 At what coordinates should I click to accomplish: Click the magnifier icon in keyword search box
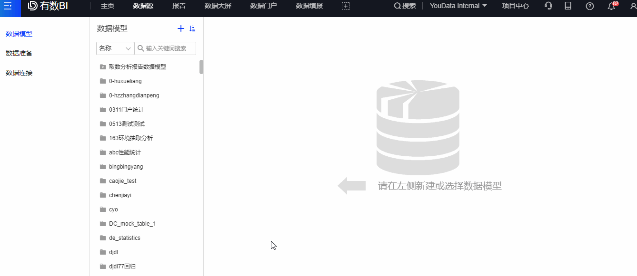(x=141, y=48)
